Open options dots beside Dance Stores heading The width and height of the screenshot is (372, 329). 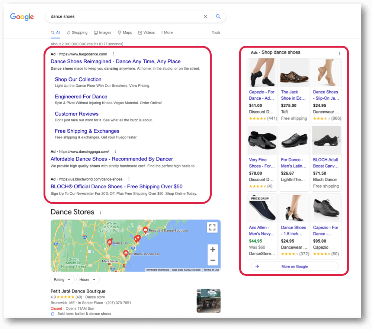click(x=100, y=212)
